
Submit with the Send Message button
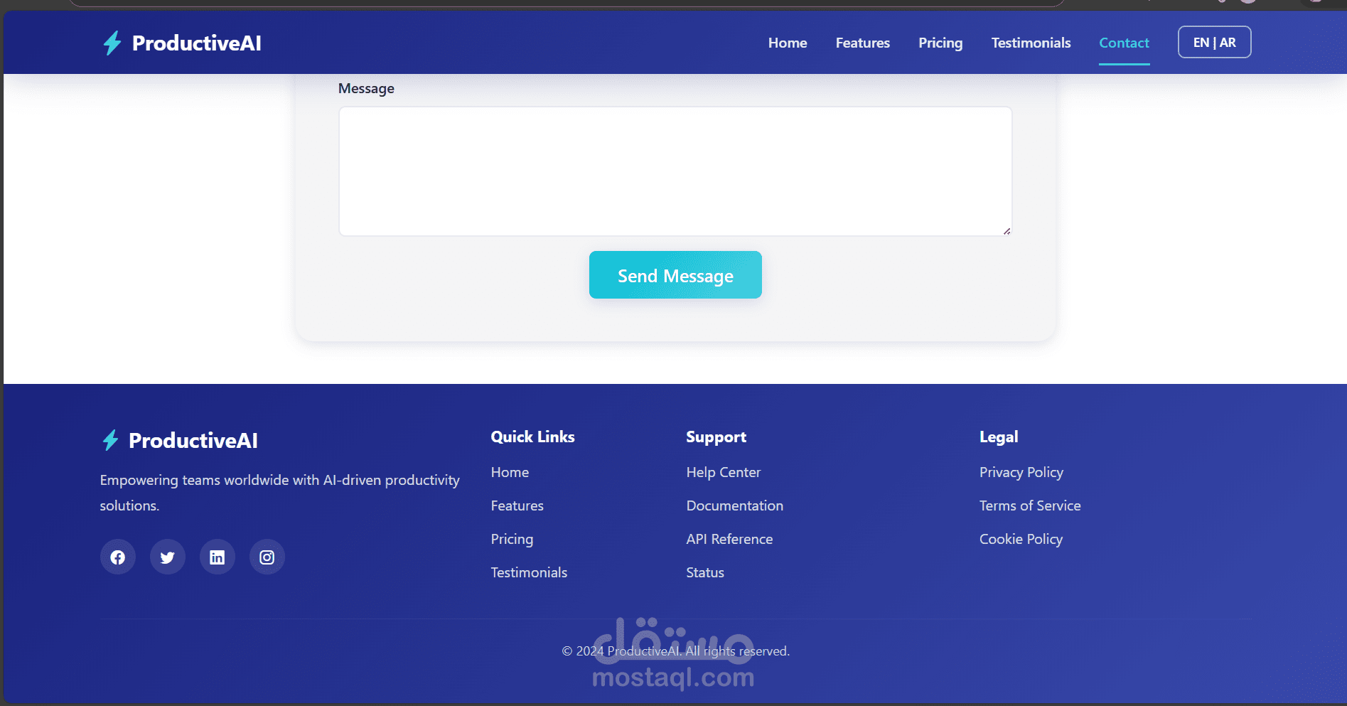click(x=675, y=275)
